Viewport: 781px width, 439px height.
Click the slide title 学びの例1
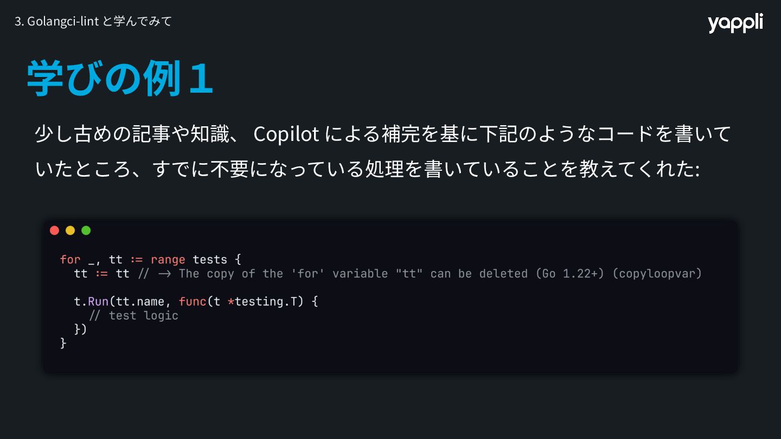point(120,79)
